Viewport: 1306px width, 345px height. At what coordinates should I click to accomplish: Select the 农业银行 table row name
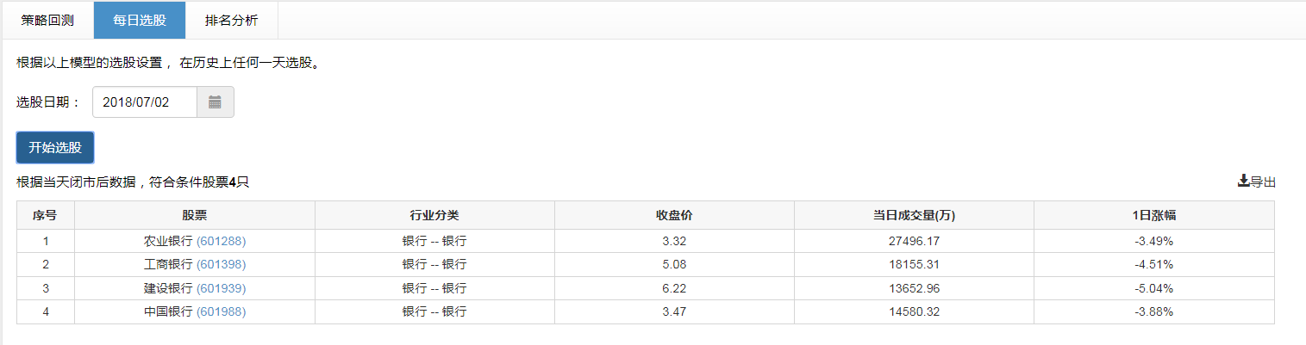(168, 241)
